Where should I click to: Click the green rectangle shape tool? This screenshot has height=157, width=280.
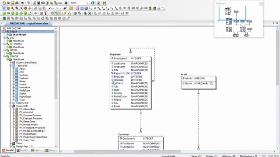tap(4, 13)
